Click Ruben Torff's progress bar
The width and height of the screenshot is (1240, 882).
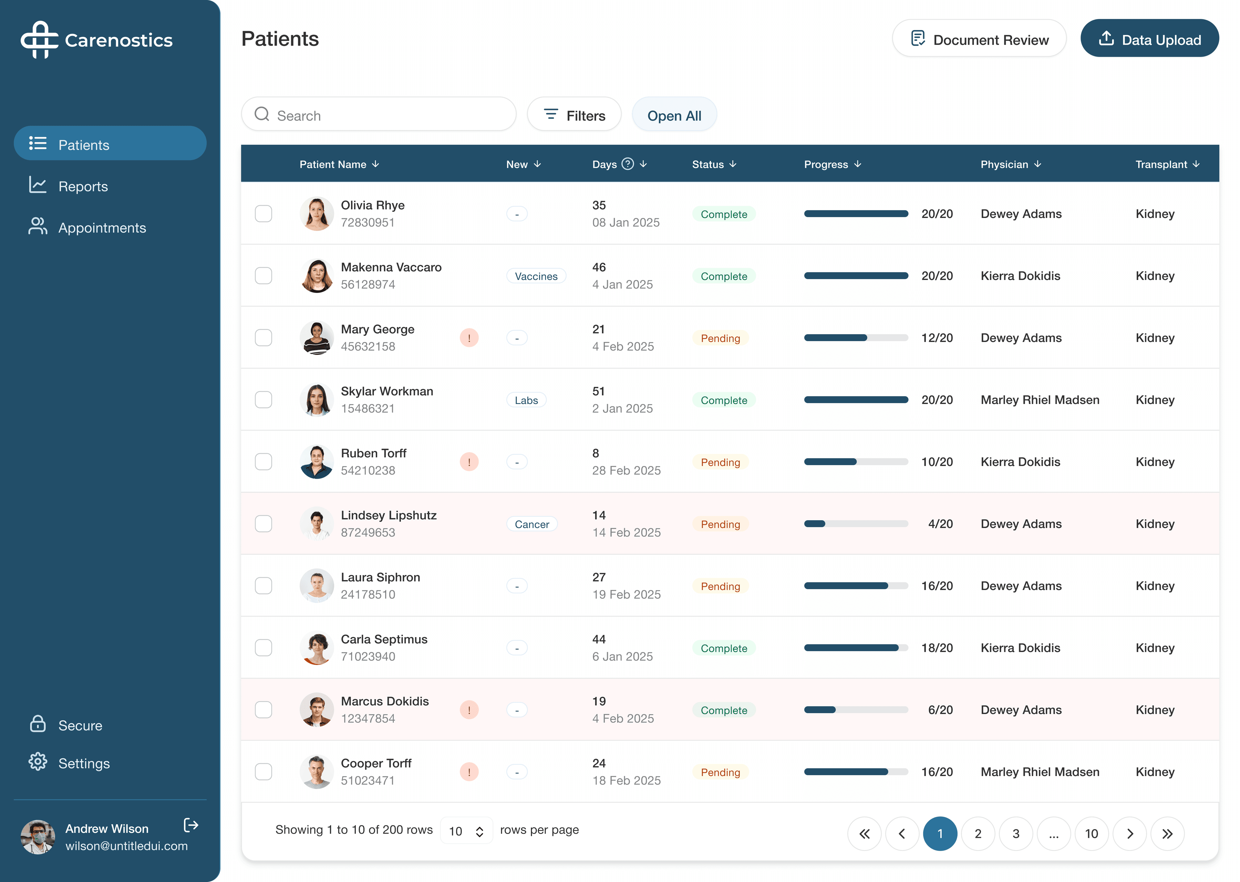[x=856, y=461]
